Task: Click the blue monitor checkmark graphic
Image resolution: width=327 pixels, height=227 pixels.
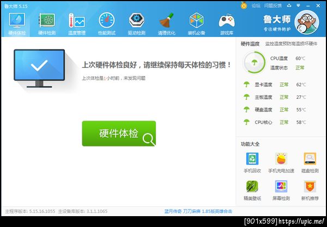Action: (x=39, y=68)
